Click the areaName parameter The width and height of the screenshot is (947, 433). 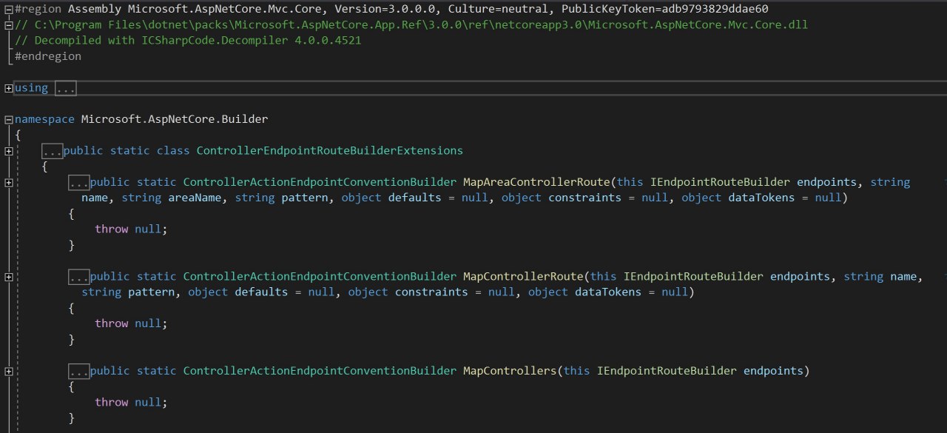(x=195, y=198)
